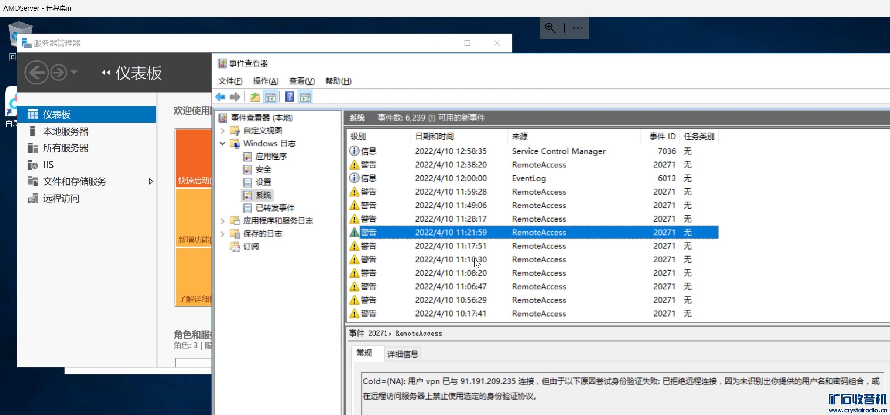Click the Up one level folder icon
Screen dimensions: 890x415
pos(255,97)
